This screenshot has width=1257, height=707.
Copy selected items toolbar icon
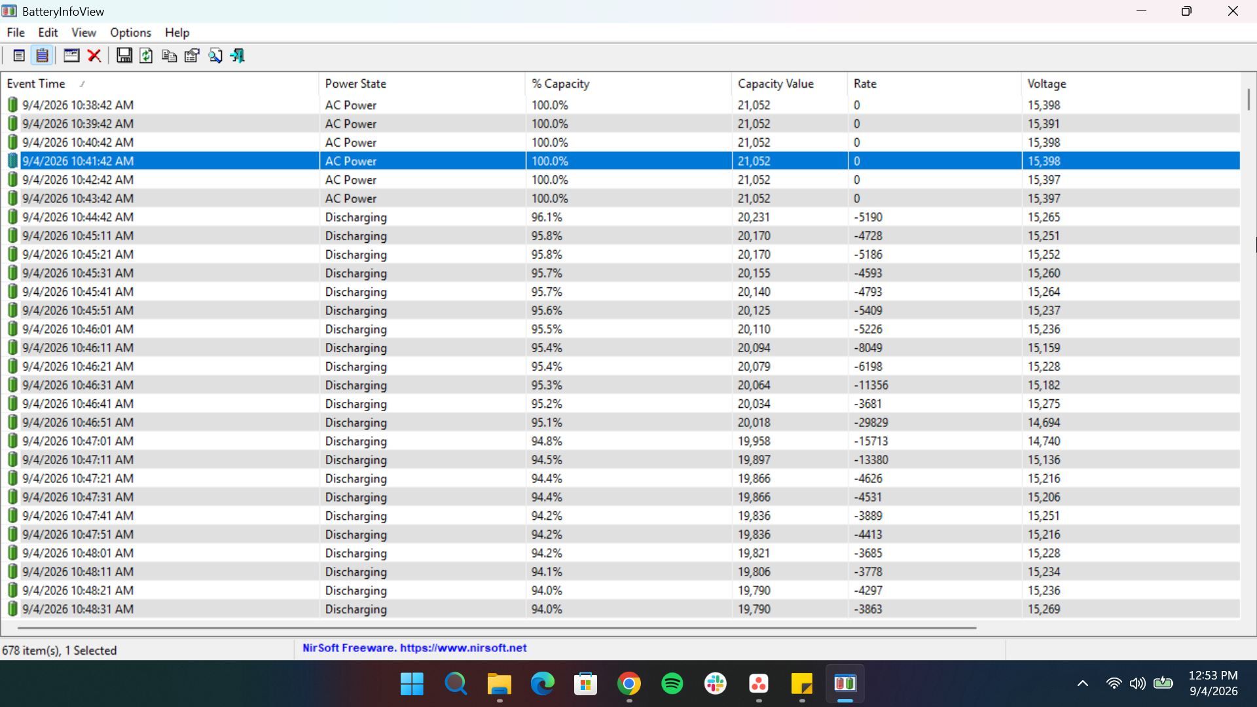tap(169, 56)
